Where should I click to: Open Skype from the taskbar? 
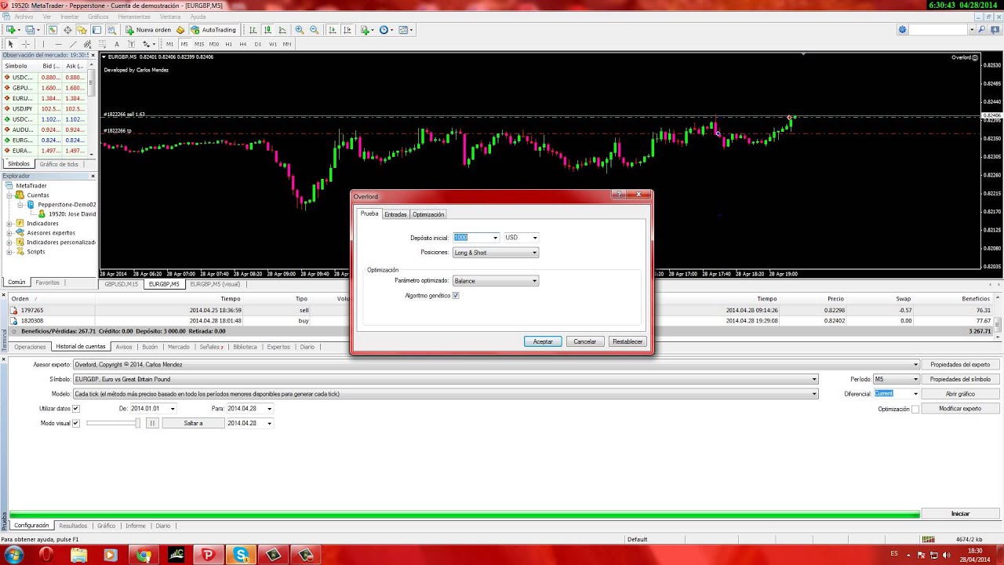pos(240,555)
